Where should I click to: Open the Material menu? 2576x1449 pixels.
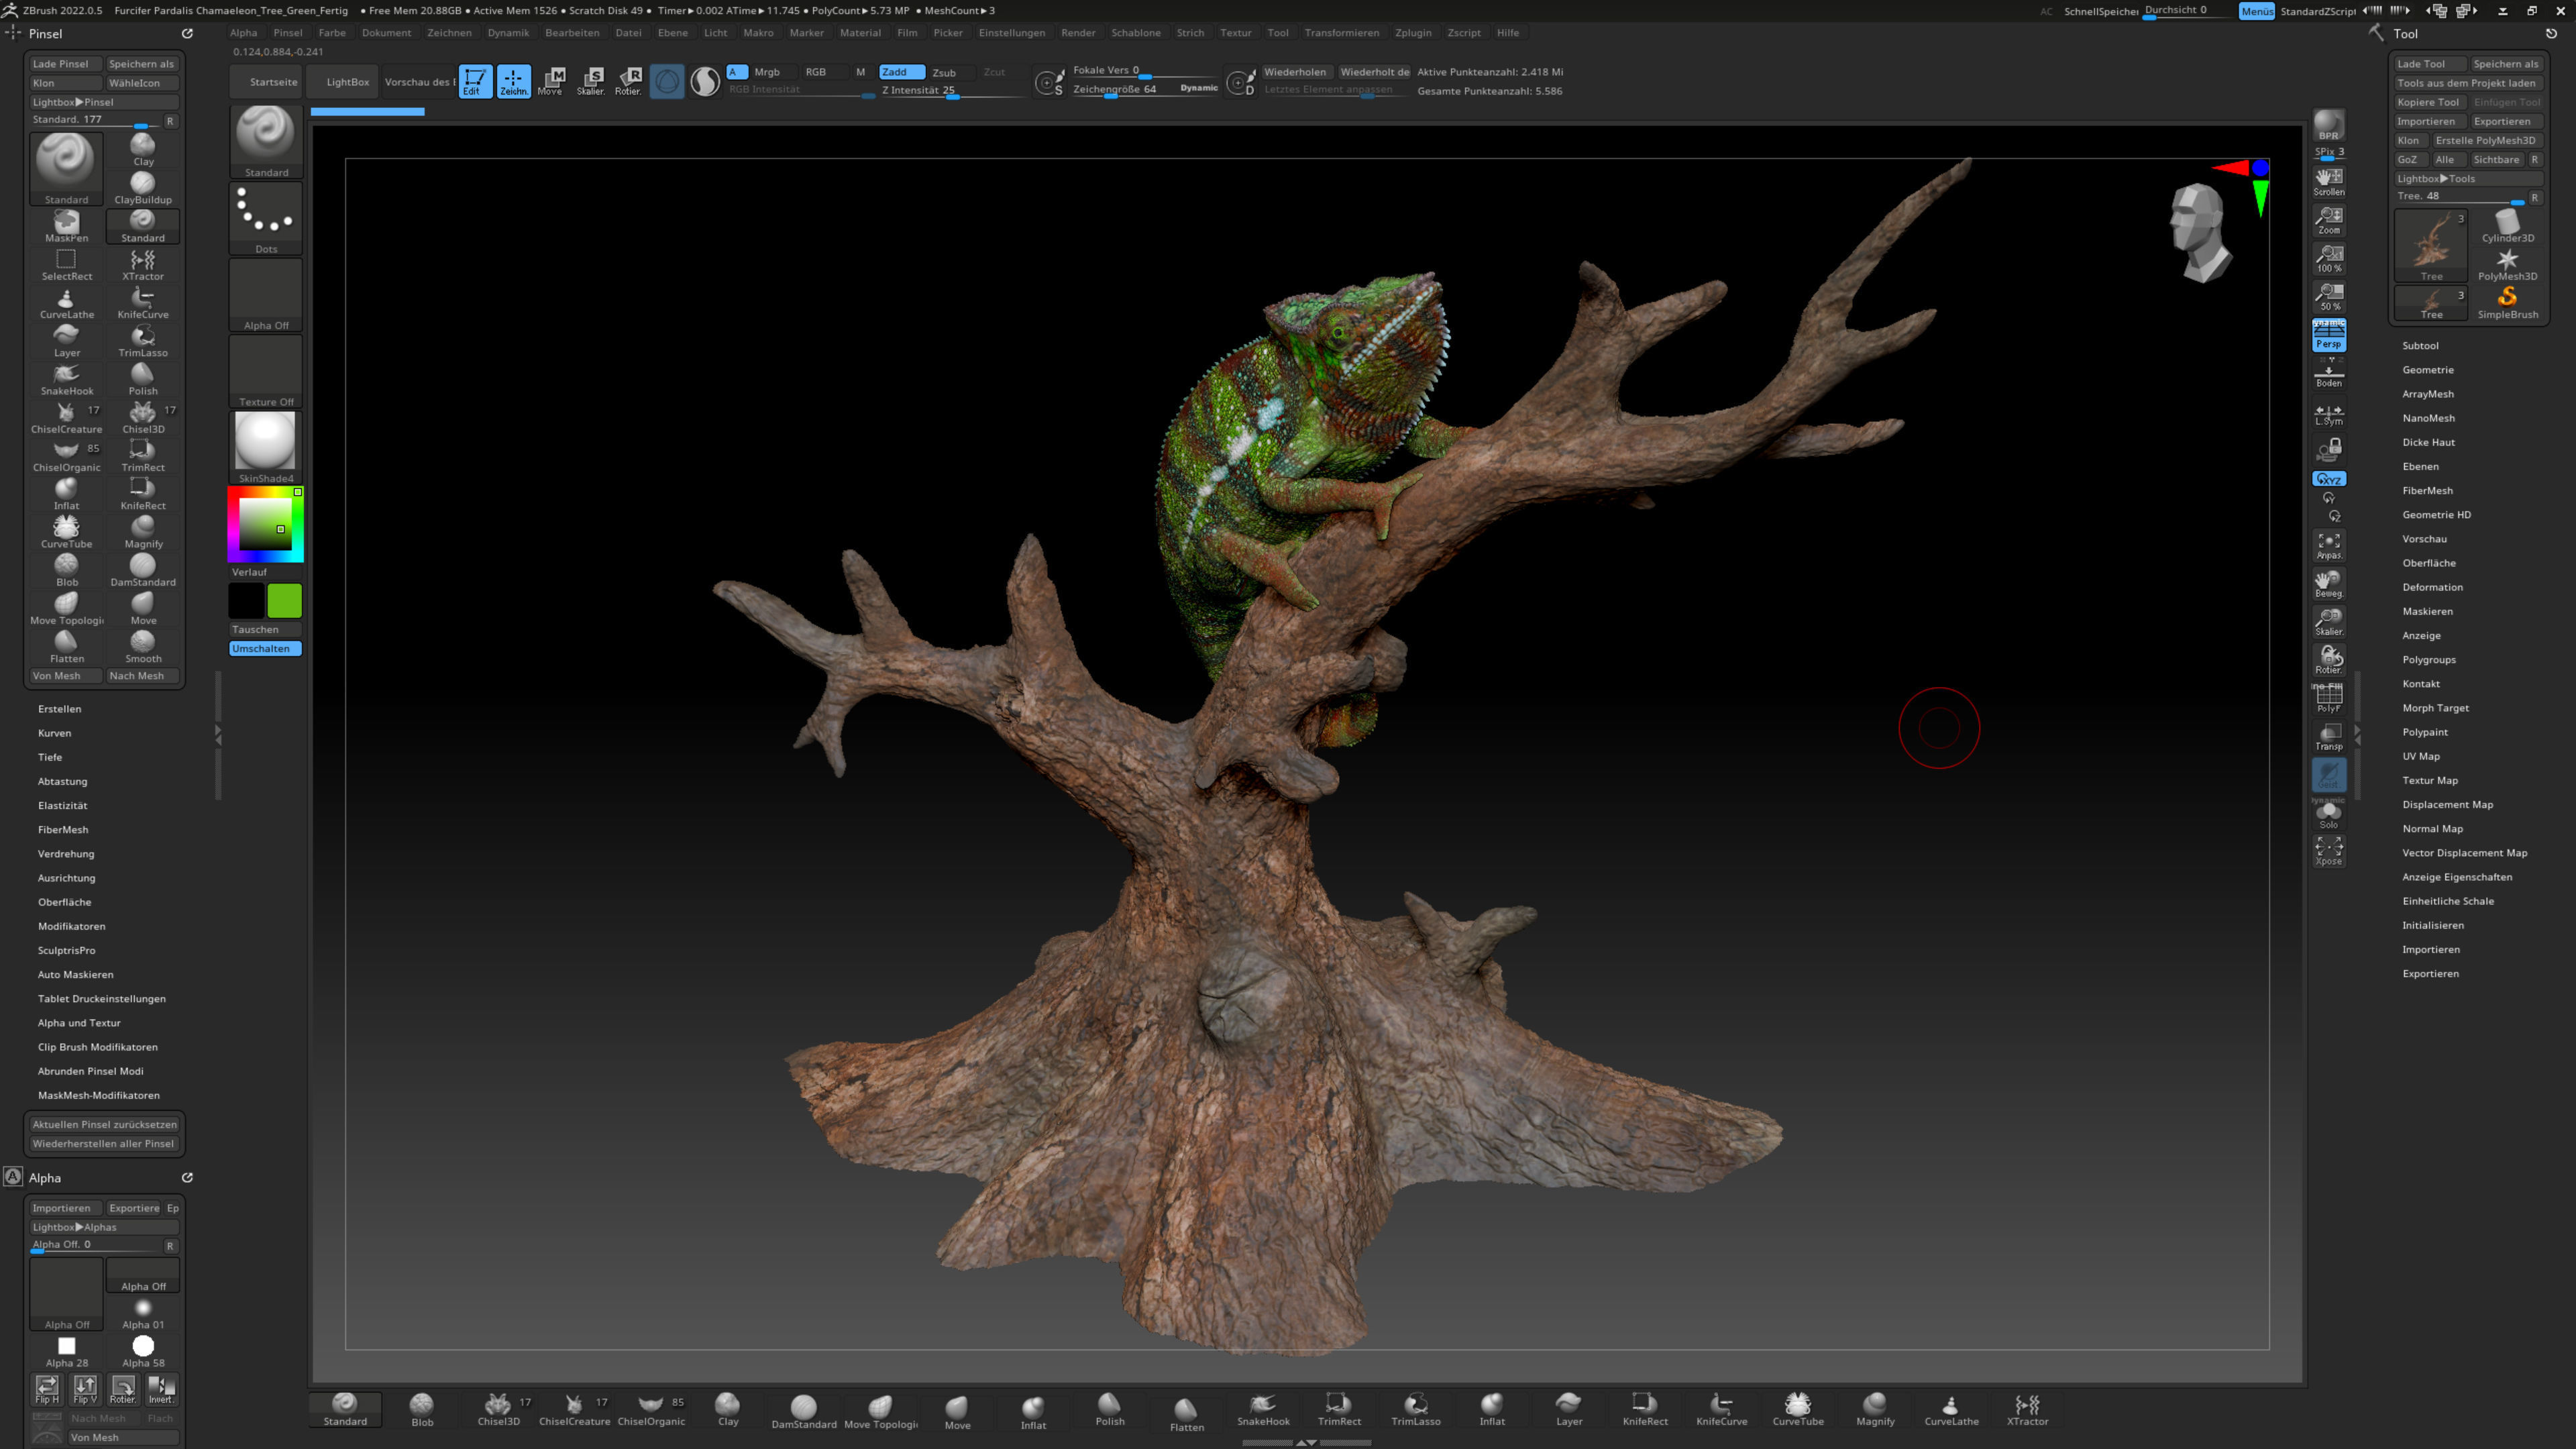click(860, 32)
